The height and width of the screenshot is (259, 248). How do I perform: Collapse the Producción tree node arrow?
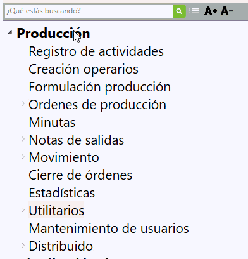10,32
